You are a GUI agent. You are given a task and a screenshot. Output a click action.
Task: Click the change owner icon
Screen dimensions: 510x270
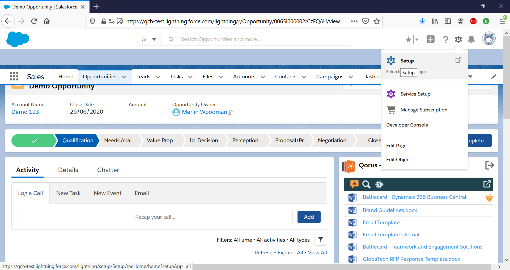[x=231, y=112]
